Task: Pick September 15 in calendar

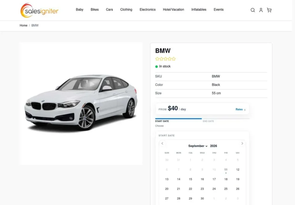Action: pos(190,179)
